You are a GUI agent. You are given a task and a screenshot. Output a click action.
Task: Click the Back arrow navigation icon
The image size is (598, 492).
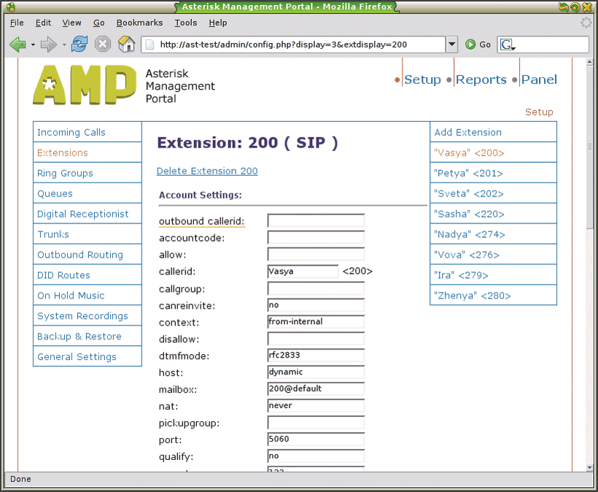coord(18,45)
